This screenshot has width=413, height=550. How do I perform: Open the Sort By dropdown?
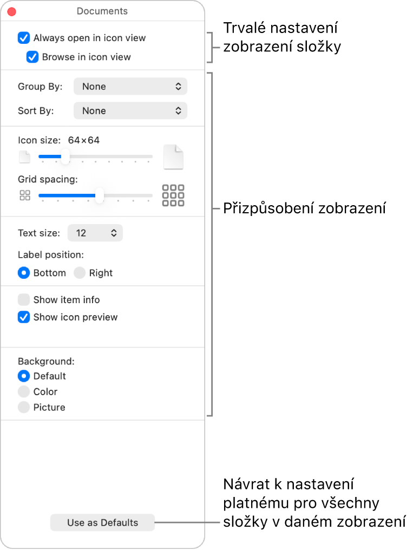click(130, 110)
